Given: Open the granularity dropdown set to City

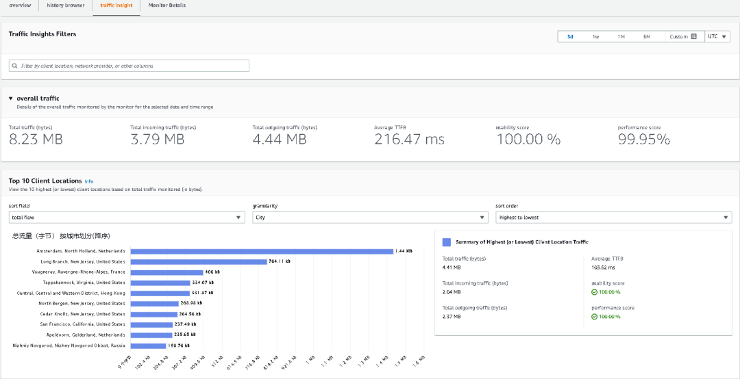Looking at the screenshot, I should [x=370, y=218].
